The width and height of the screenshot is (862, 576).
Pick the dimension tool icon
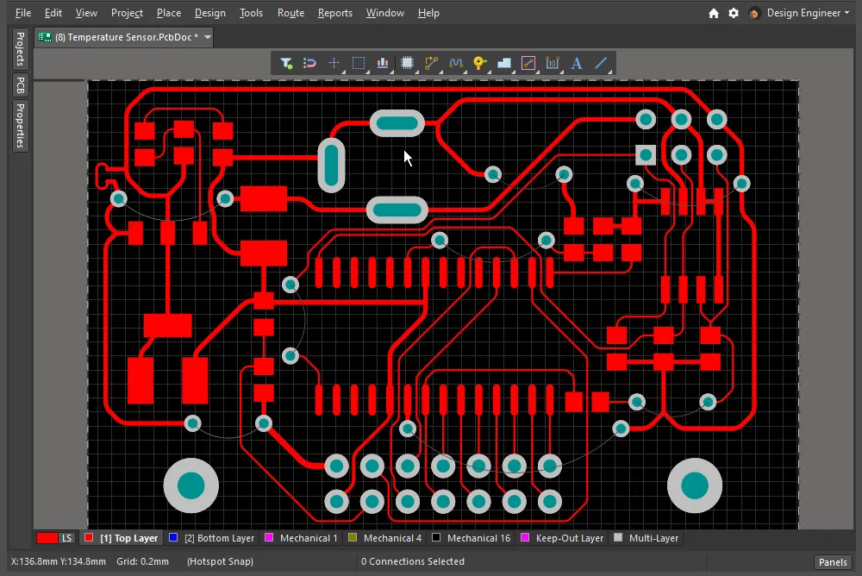[x=553, y=63]
